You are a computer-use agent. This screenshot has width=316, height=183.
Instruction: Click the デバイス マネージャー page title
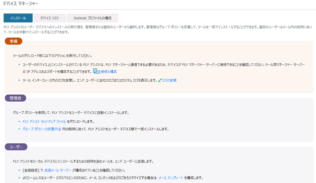pyautogui.click(x=20, y=3)
